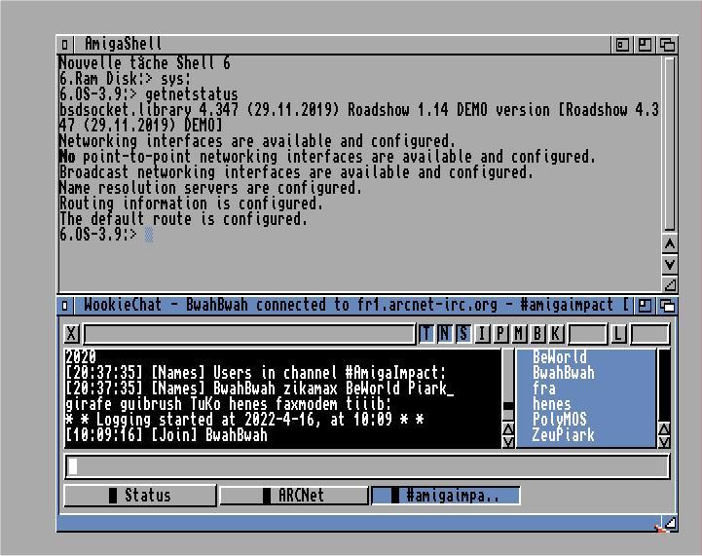Click the AmigaShell vertical scrollbar
This screenshot has height=556, width=702.
click(670, 144)
